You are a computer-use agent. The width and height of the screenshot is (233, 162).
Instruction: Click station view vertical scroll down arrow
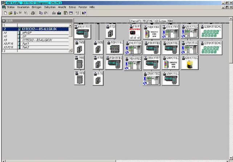231,158
